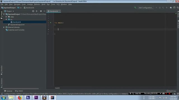Select the .idea folder in tree

(x=11, y=17)
